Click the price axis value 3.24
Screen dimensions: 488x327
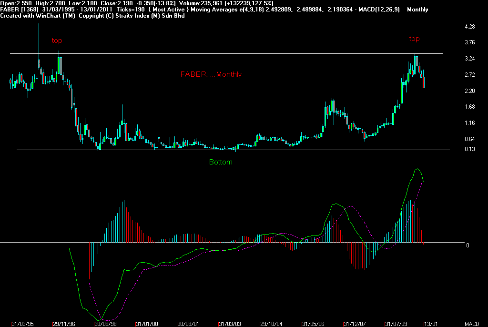469,59
